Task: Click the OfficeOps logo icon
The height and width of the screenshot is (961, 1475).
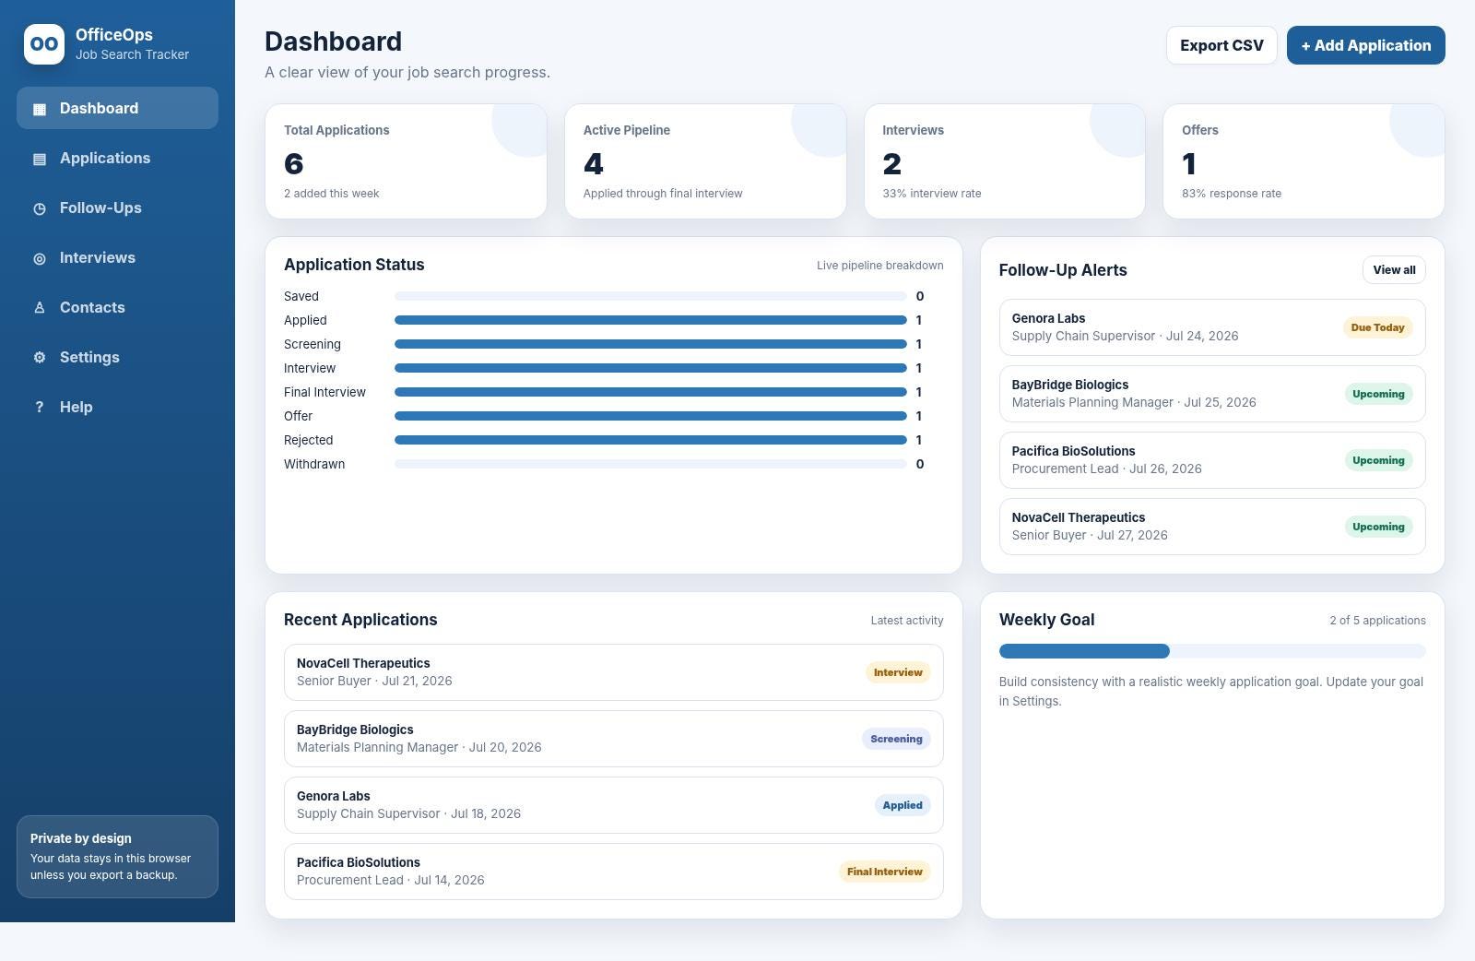Action: click(x=44, y=44)
